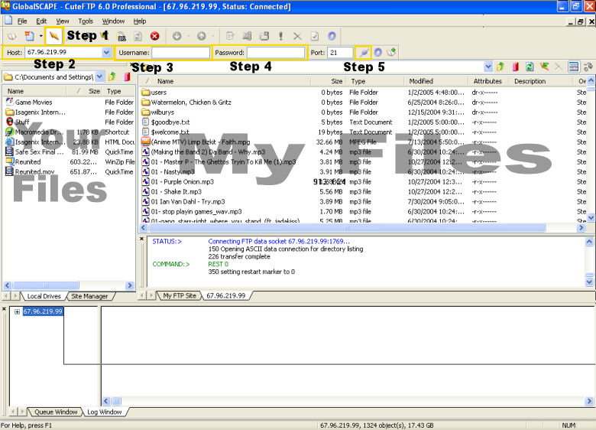This screenshot has height=430, width=596.
Task: Sort remote files by Description column
Action: tap(540, 81)
